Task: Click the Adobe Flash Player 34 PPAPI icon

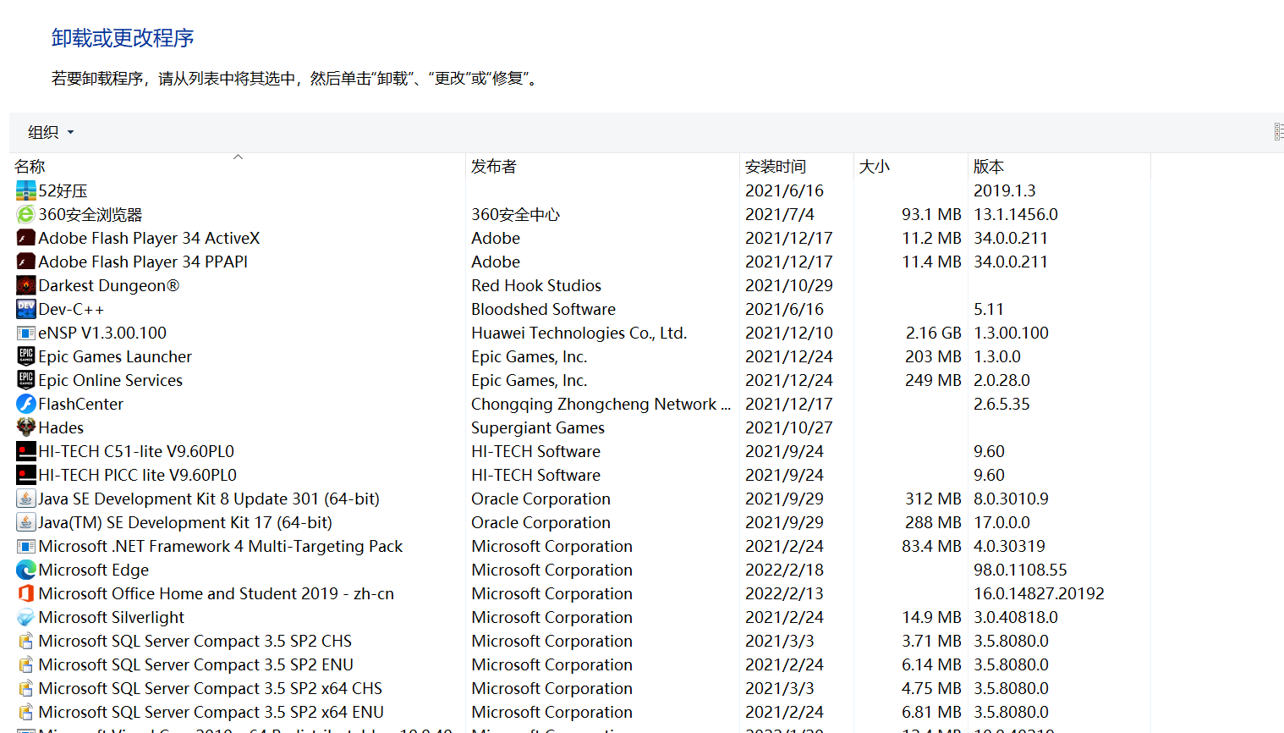Action: 26,262
